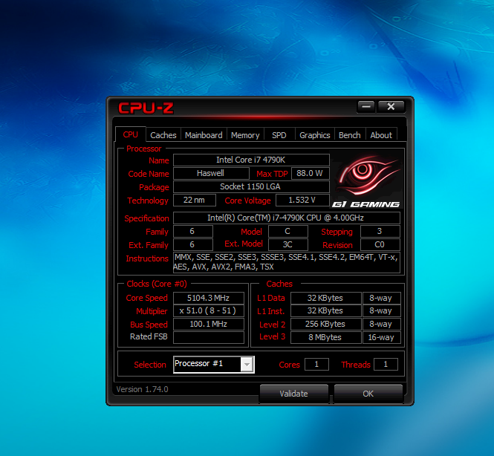Click the L1 Inst. 32 KBytes value
This screenshot has width=494, height=456.
(325, 311)
